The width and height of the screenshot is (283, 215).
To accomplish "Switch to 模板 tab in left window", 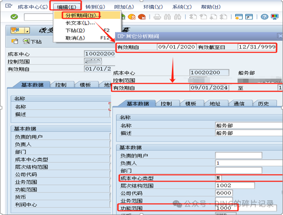I will pos(85,85).
